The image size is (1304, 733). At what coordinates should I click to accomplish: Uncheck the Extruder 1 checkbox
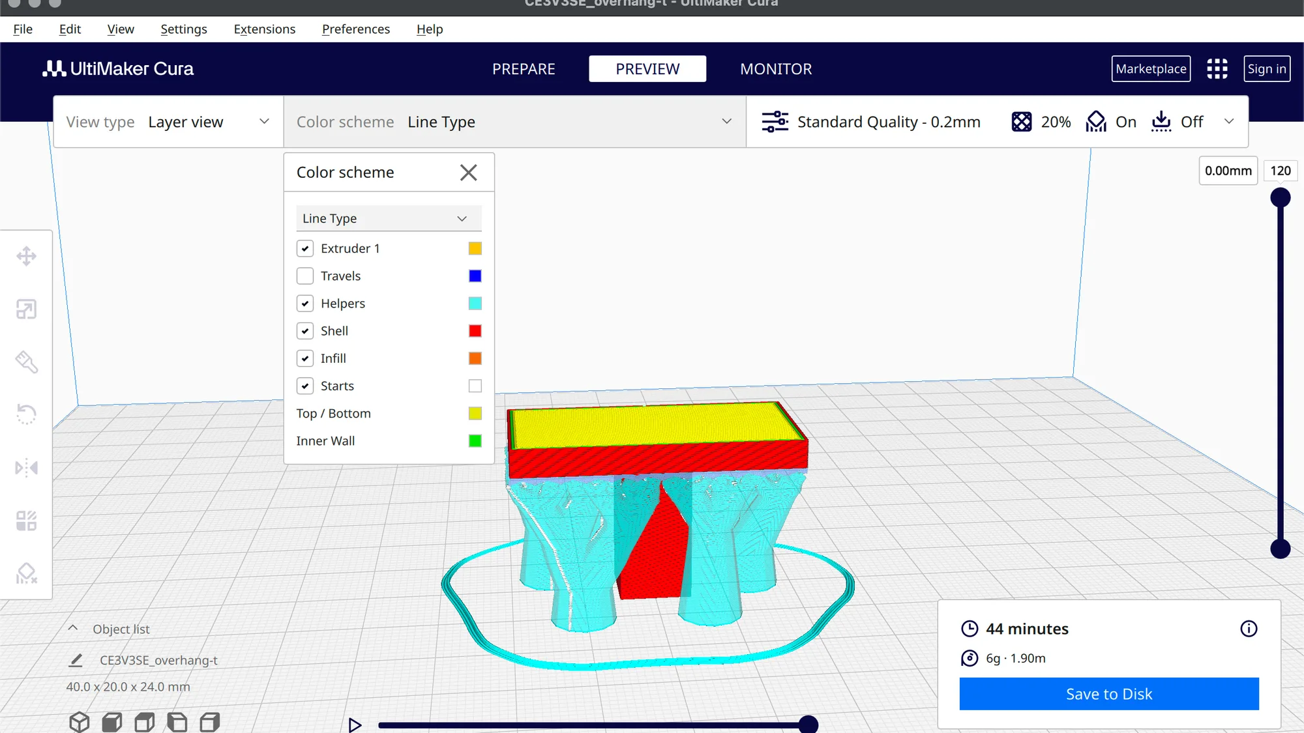(305, 248)
